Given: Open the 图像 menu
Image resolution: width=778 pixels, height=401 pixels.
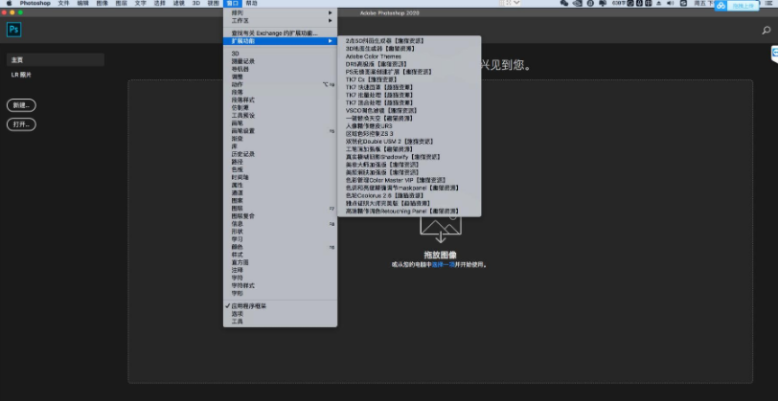Looking at the screenshot, I should [103, 3].
